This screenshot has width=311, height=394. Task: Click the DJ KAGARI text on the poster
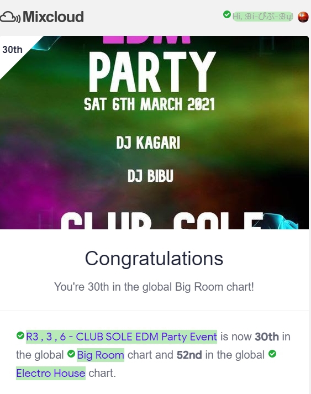148,143
